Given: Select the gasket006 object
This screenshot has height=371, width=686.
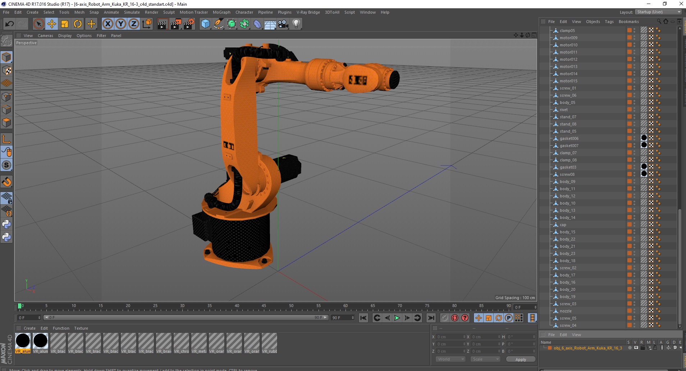Looking at the screenshot, I should point(569,138).
